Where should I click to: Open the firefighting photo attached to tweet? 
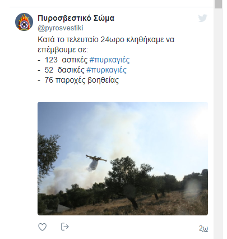click(x=123, y=159)
